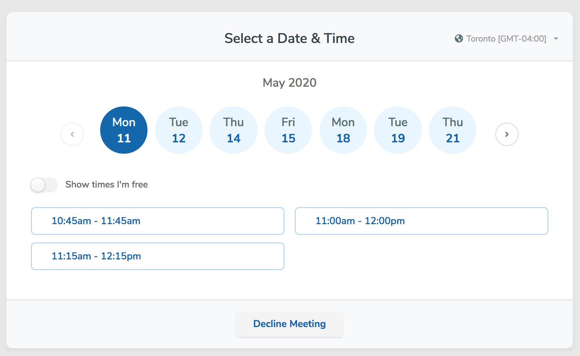Pick Thu 14 from the date row
The height and width of the screenshot is (356, 580).
click(234, 130)
